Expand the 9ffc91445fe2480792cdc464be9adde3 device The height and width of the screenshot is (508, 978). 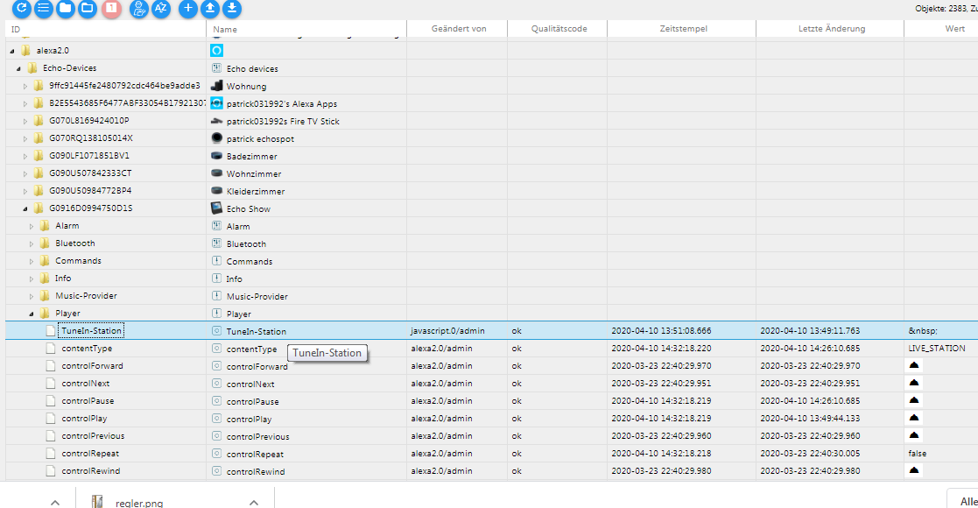25,86
